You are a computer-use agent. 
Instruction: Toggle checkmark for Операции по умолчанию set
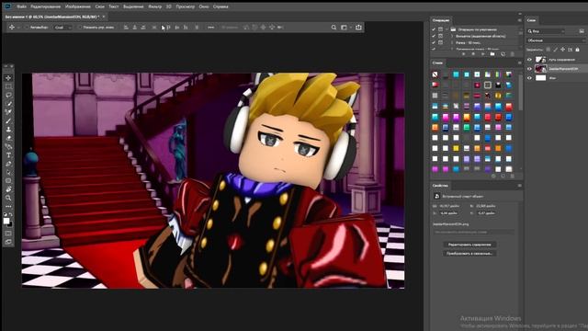tap(434, 29)
